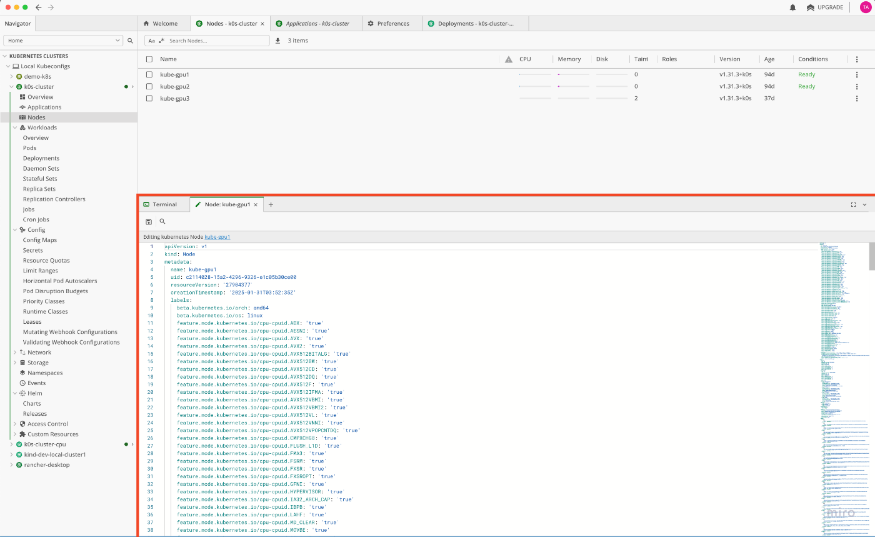Click the kube-gpu1 CPU usage bar
This screenshot has width=875, height=537.
(534, 74)
